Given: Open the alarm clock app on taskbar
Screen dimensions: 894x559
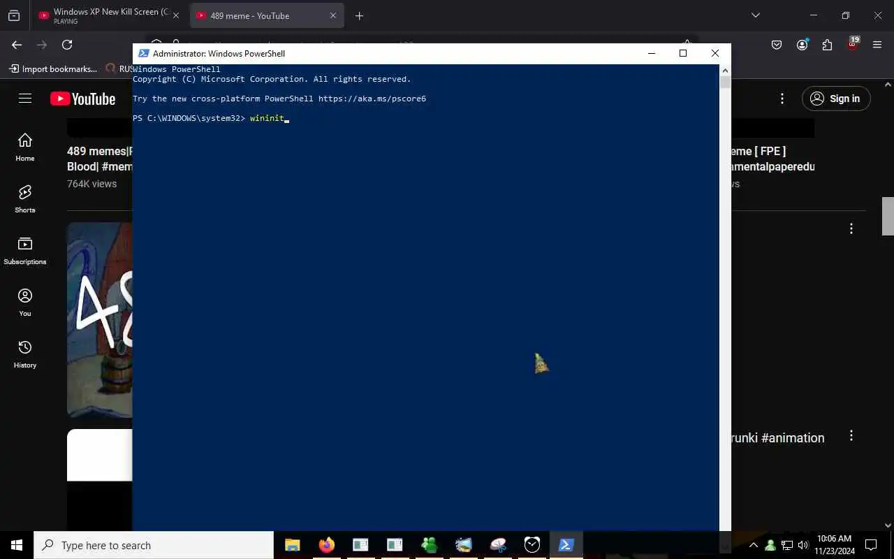Looking at the screenshot, I should (x=532, y=545).
